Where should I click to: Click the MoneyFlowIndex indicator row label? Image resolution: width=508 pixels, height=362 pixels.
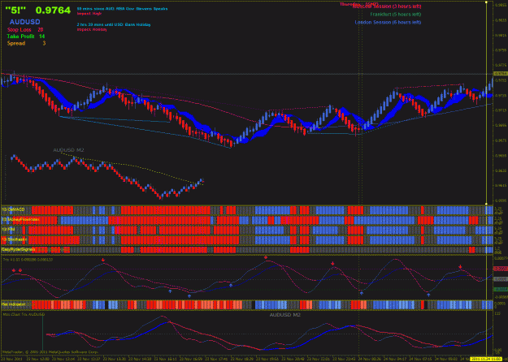point(21,220)
